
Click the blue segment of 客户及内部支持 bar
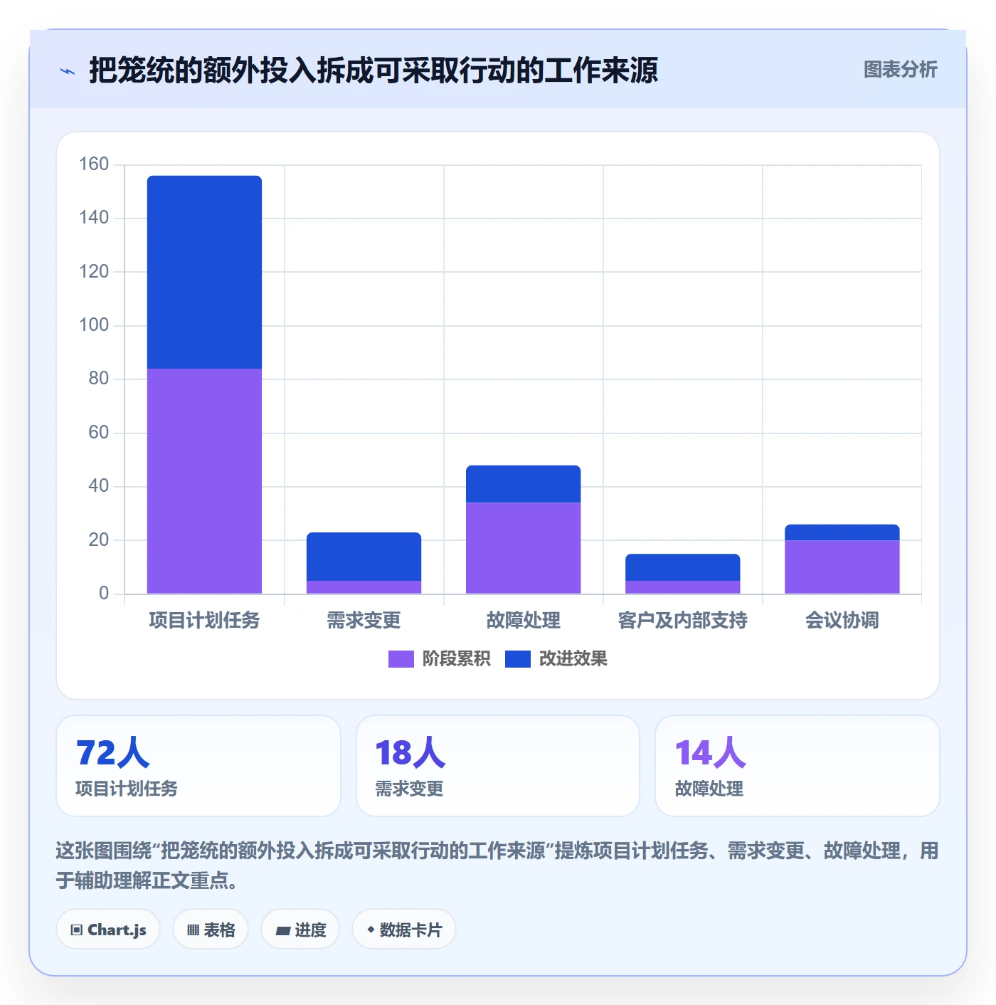pos(682,567)
